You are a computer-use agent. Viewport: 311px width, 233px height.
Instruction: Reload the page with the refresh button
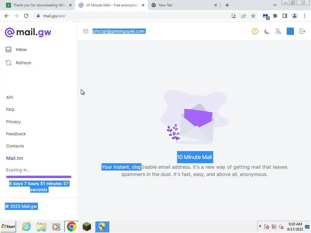[x=26, y=16]
